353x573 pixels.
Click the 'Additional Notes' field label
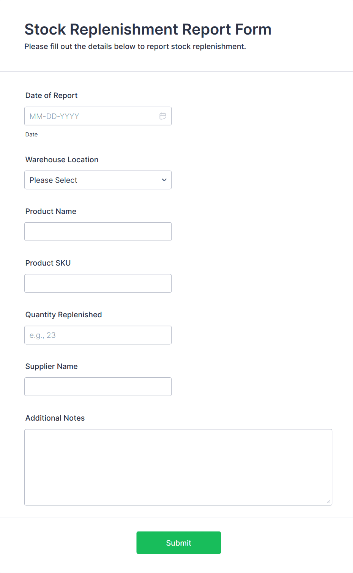[x=55, y=418]
